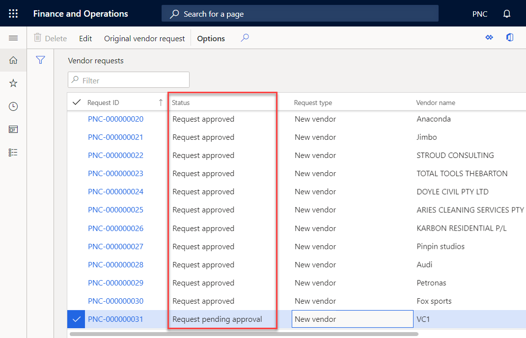Click the Delete trash button

coord(50,38)
